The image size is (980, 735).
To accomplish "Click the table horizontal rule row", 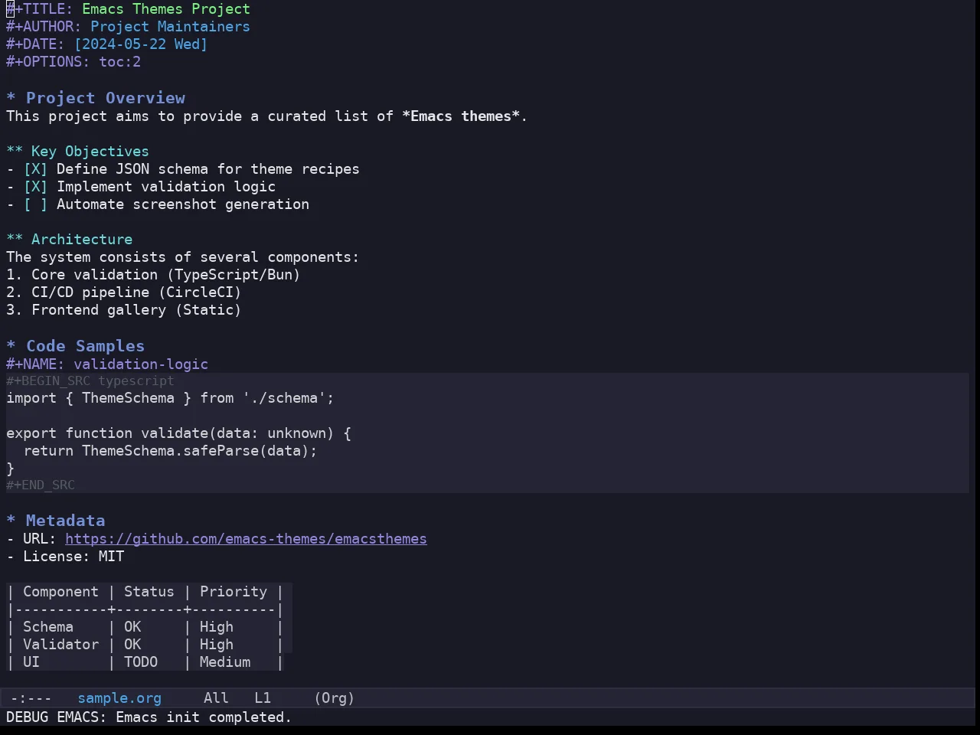I will 145,609.
